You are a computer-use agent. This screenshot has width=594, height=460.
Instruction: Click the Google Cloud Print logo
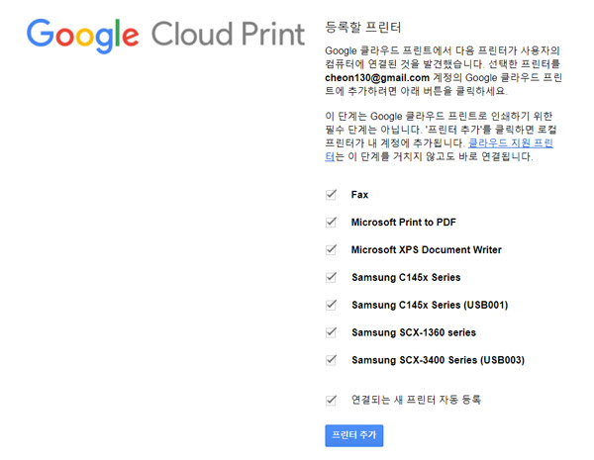click(x=165, y=36)
